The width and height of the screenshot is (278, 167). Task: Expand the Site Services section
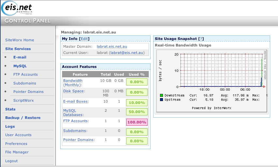(x=18, y=49)
